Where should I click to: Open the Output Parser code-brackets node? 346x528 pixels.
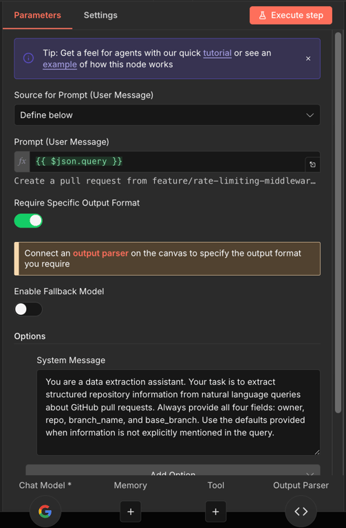pos(301,511)
